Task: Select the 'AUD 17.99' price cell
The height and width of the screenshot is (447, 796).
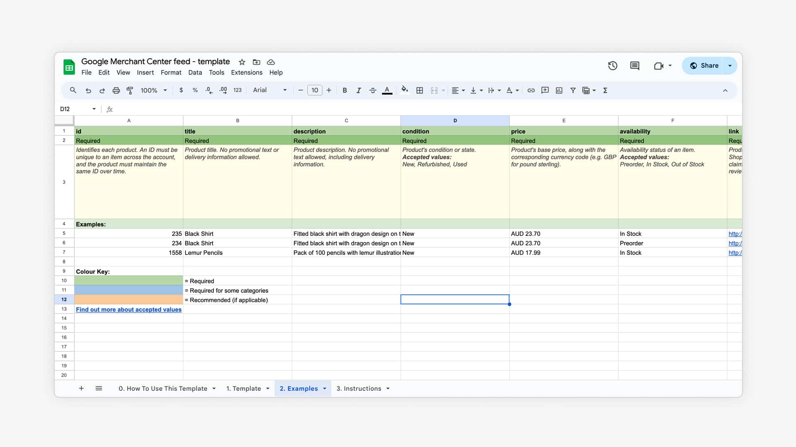Action: [x=563, y=252]
